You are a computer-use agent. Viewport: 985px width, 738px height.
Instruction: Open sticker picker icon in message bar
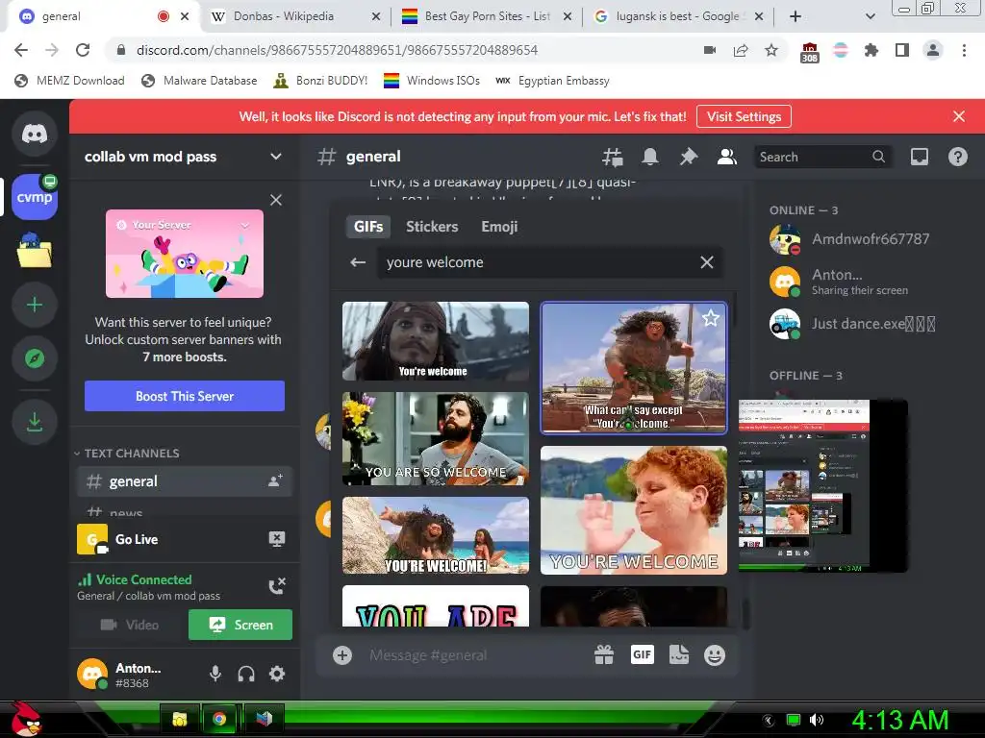coord(679,655)
